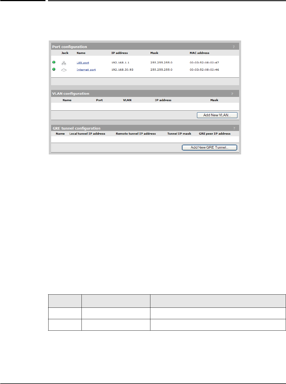Select LAN port mask 255.255.255.0
Image resolution: width=286 pixels, height=384 pixels.
[161, 63]
